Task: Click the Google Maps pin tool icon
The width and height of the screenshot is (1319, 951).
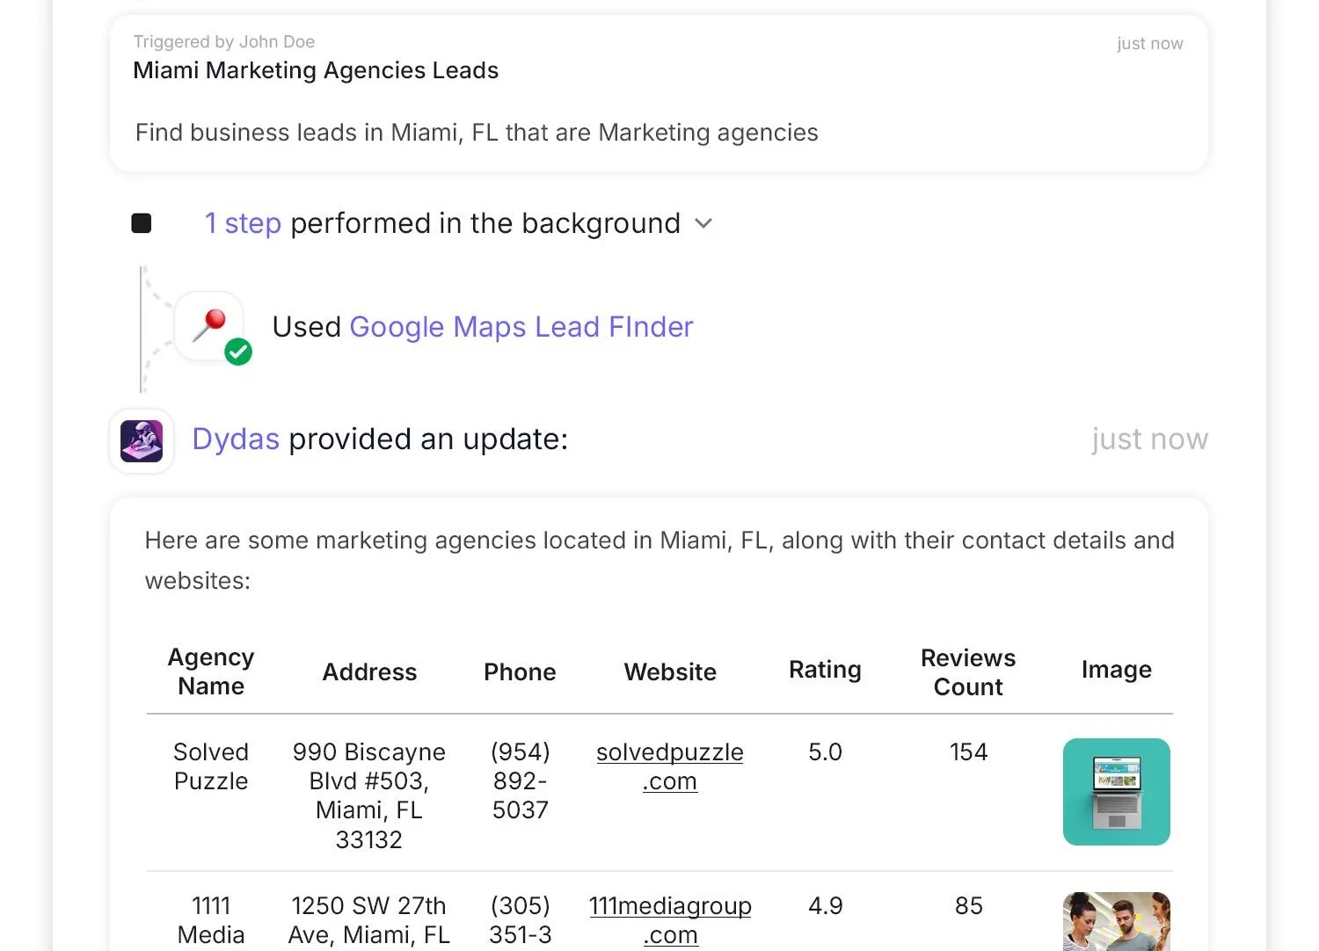Action: 209,325
